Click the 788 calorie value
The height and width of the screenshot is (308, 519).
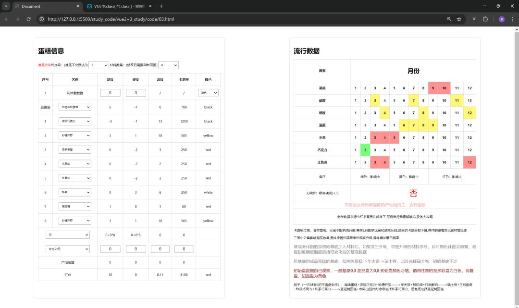184,107
